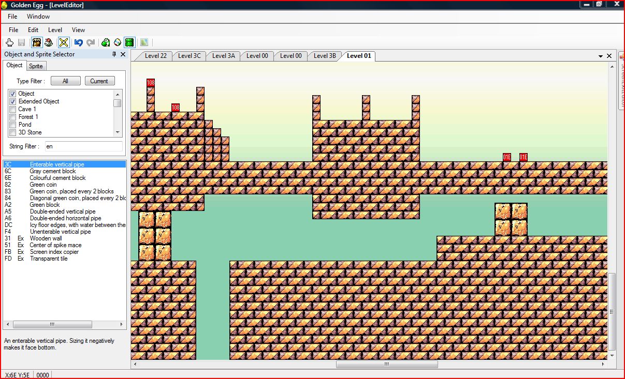Click the All type filter button

coord(66,81)
